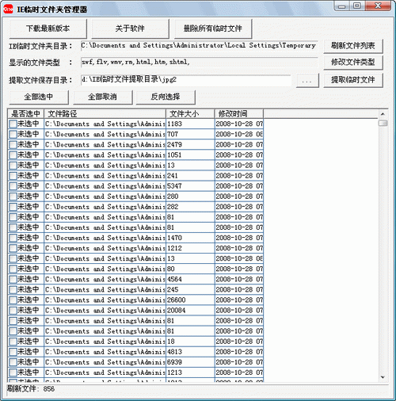Viewport: 396px width, 401px height.
Task: Click 删除所有临时文件 button
Action: pyautogui.click(x=213, y=29)
